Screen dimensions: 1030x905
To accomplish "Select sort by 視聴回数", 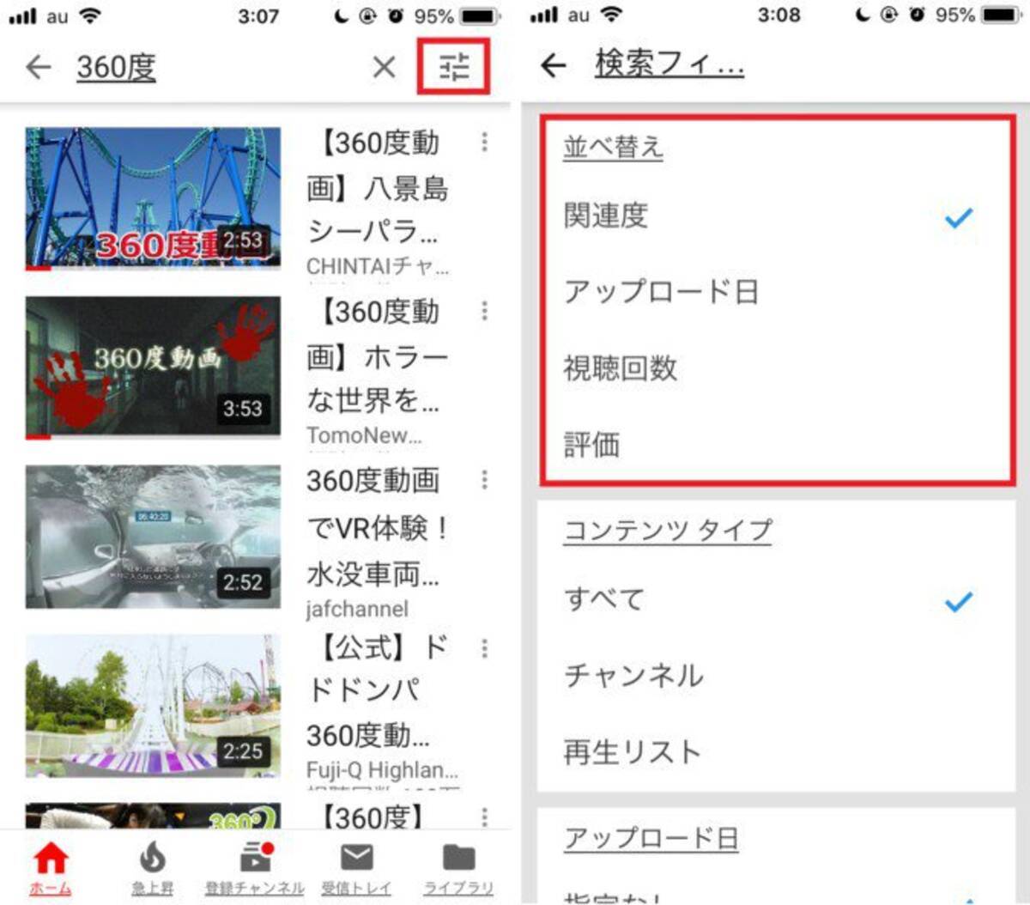I will 776,369.
